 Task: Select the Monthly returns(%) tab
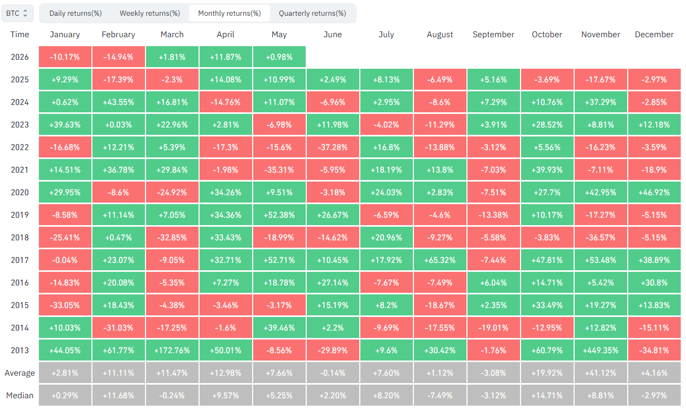click(230, 13)
